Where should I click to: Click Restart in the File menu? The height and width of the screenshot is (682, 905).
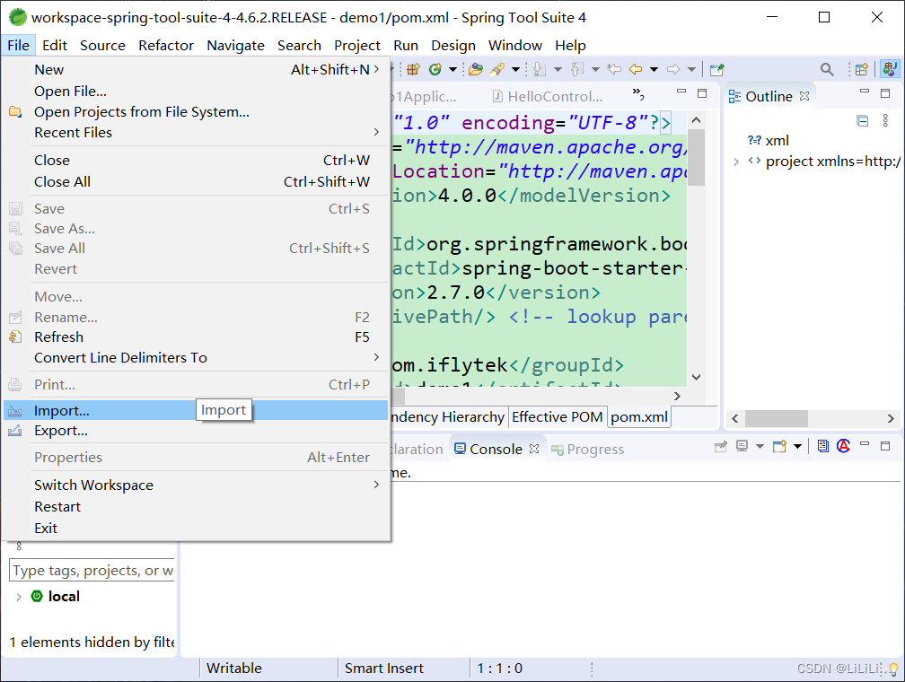(x=195, y=507)
